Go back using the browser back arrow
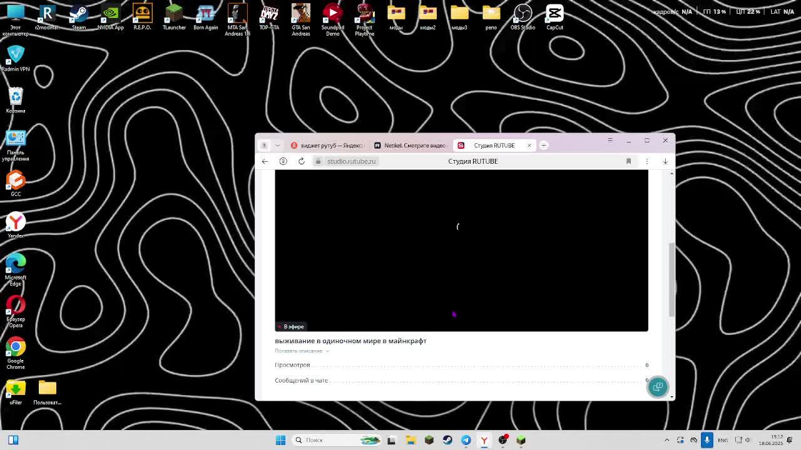This screenshot has width=801, height=450. [265, 161]
